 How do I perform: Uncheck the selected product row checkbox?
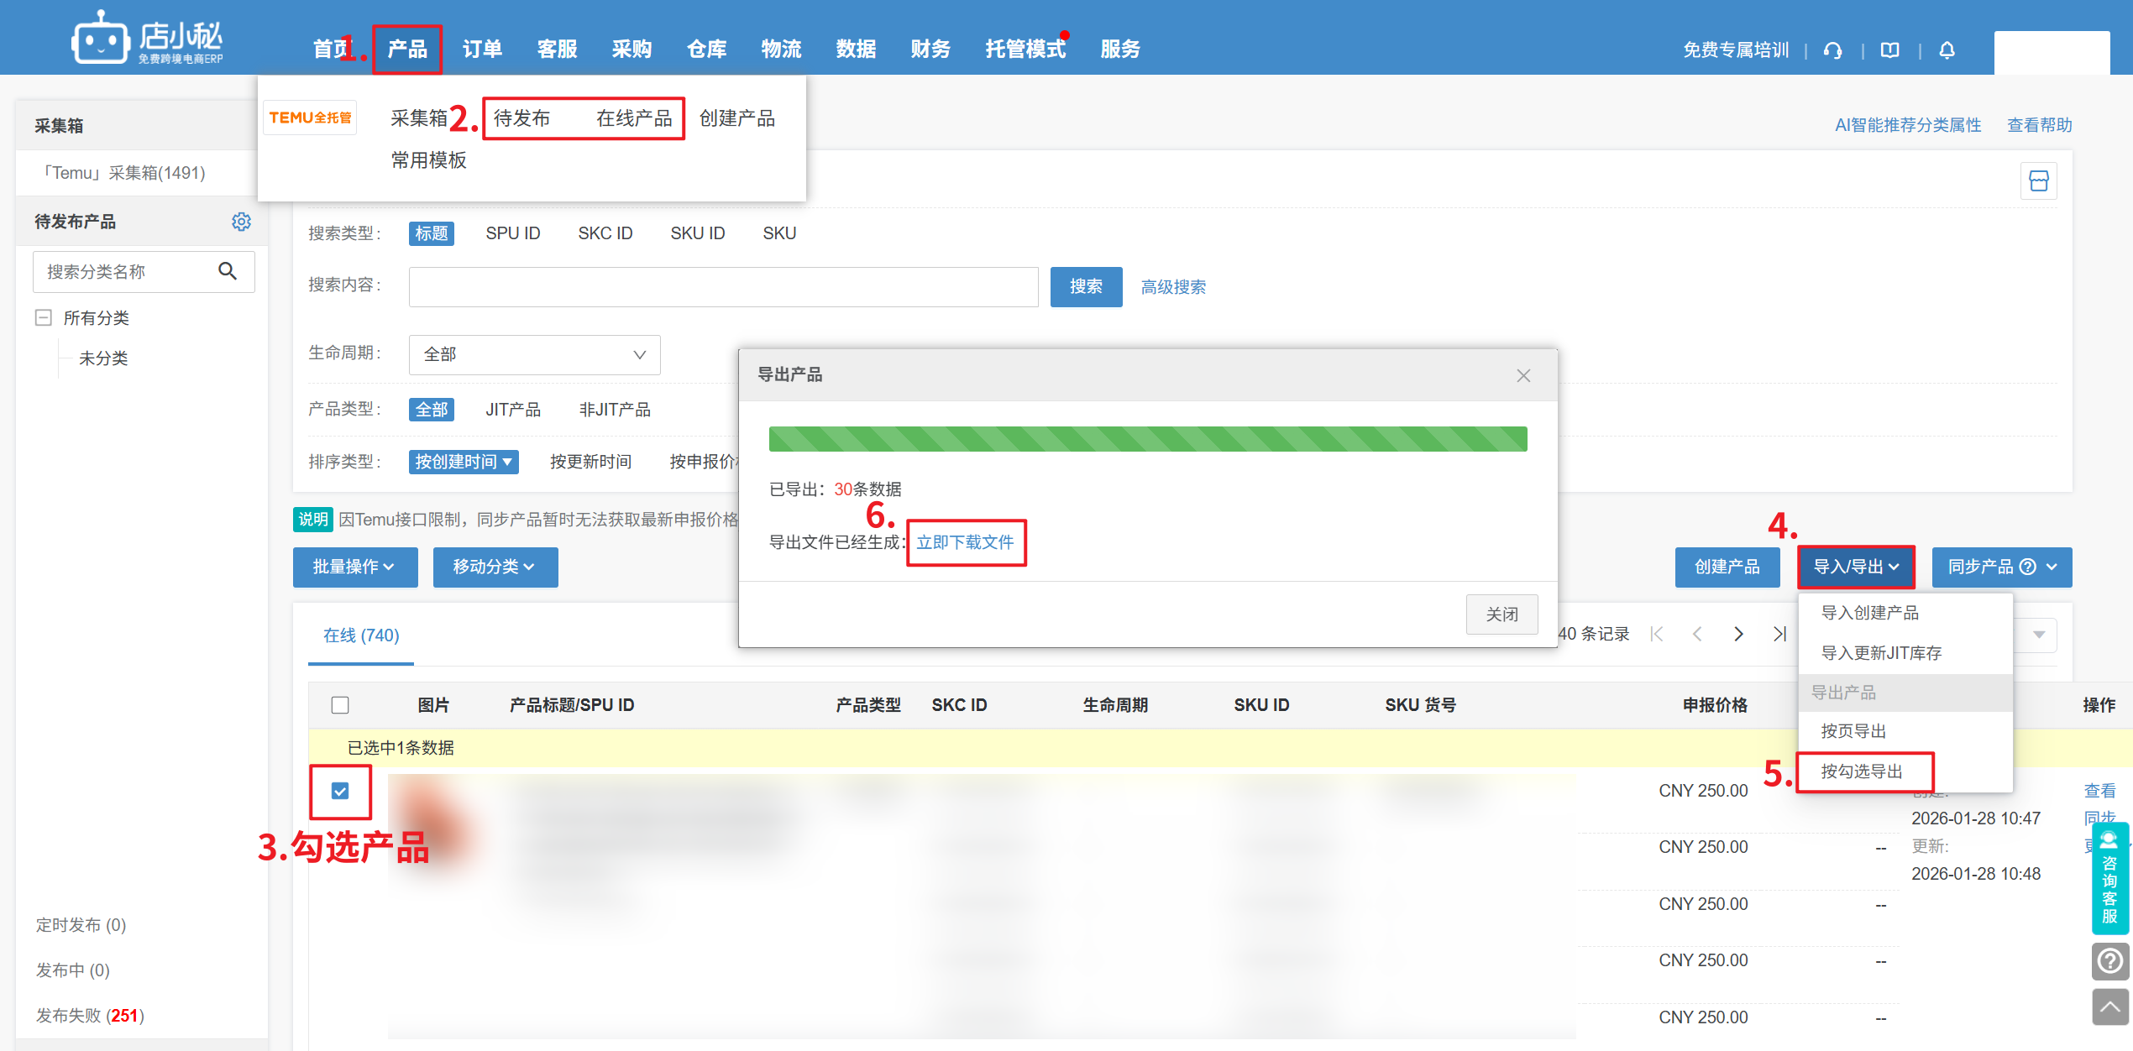(x=340, y=791)
